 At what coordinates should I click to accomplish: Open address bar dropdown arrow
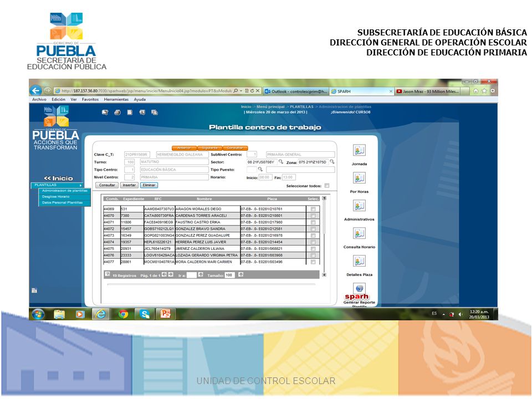click(241, 91)
